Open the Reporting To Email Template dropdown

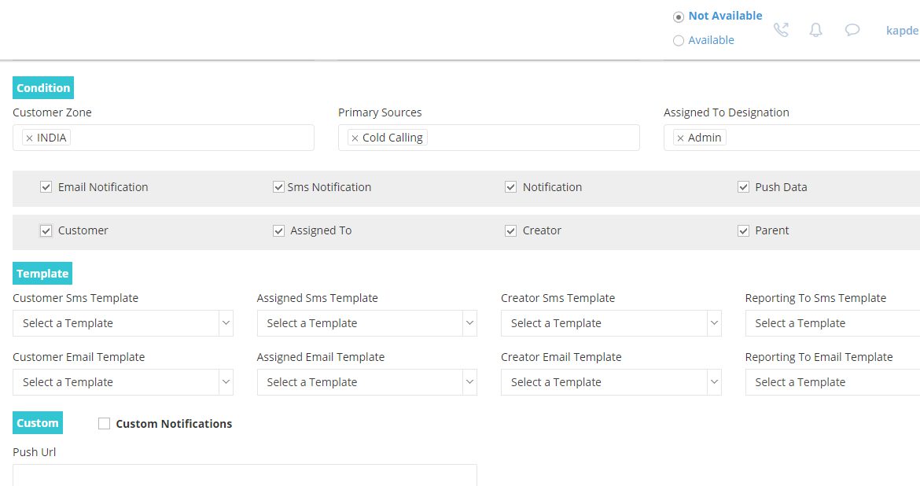[833, 382]
